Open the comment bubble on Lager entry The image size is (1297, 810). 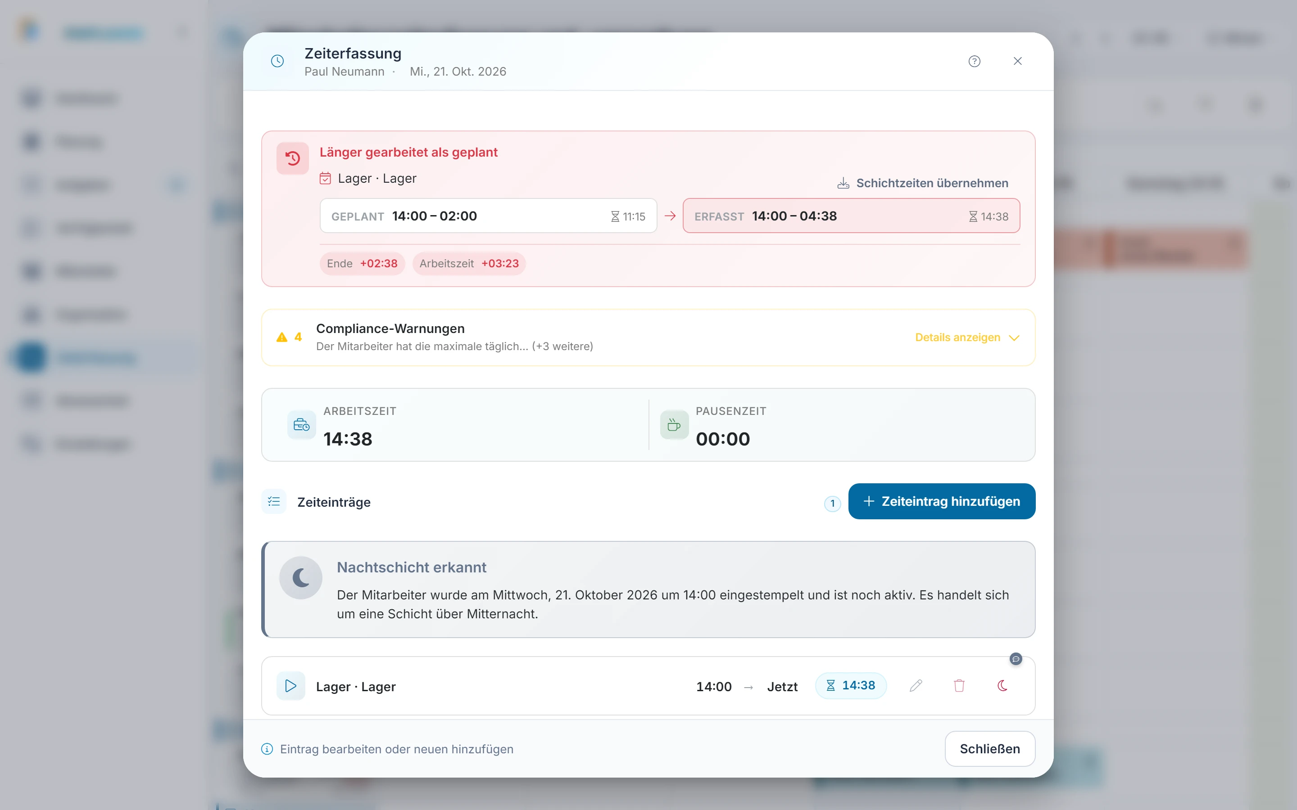(1016, 659)
